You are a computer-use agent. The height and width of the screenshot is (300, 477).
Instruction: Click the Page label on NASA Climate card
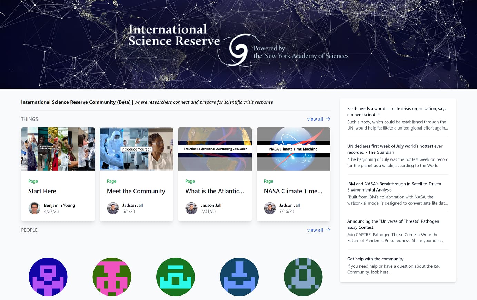(x=268, y=181)
